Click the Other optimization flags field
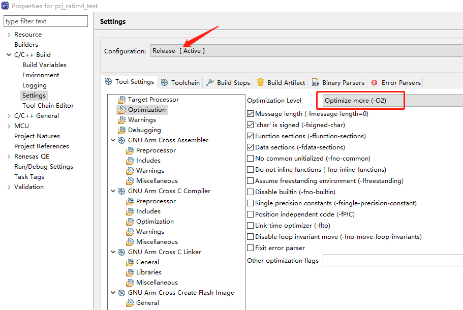 (391, 261)
